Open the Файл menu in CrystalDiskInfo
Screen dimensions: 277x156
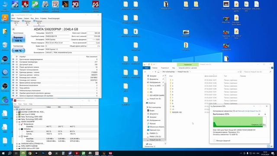coord(13,18)
